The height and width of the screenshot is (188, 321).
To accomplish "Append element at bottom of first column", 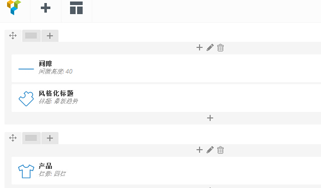I will 210,118.
